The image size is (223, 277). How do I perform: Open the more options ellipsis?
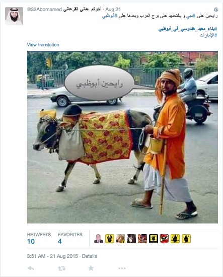tap(122, 268)
